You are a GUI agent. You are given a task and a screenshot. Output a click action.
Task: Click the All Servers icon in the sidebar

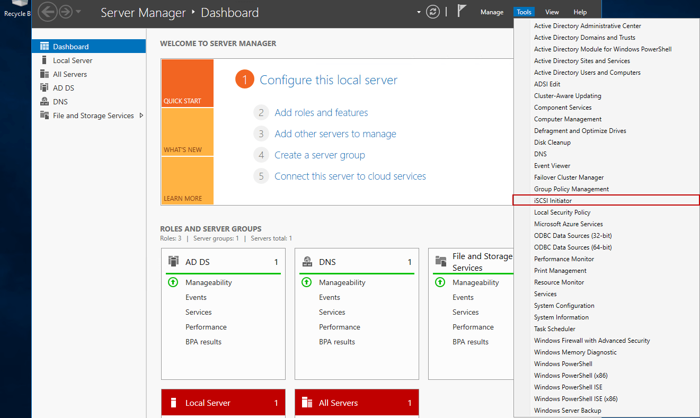tap(44, 74)
